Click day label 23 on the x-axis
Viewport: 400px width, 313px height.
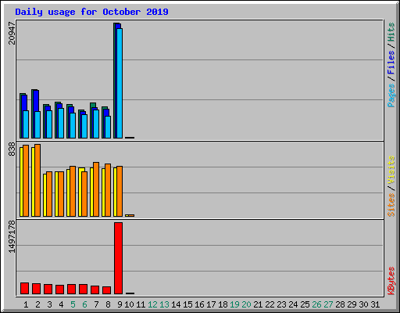(x=281, y=304)
